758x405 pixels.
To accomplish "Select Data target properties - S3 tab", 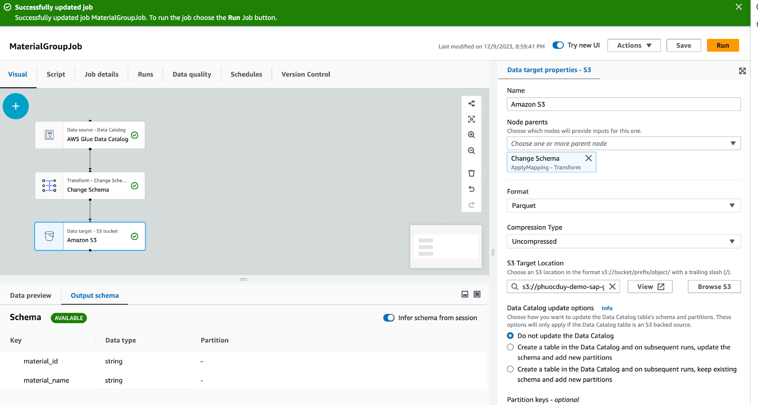I will click(549, 70).
